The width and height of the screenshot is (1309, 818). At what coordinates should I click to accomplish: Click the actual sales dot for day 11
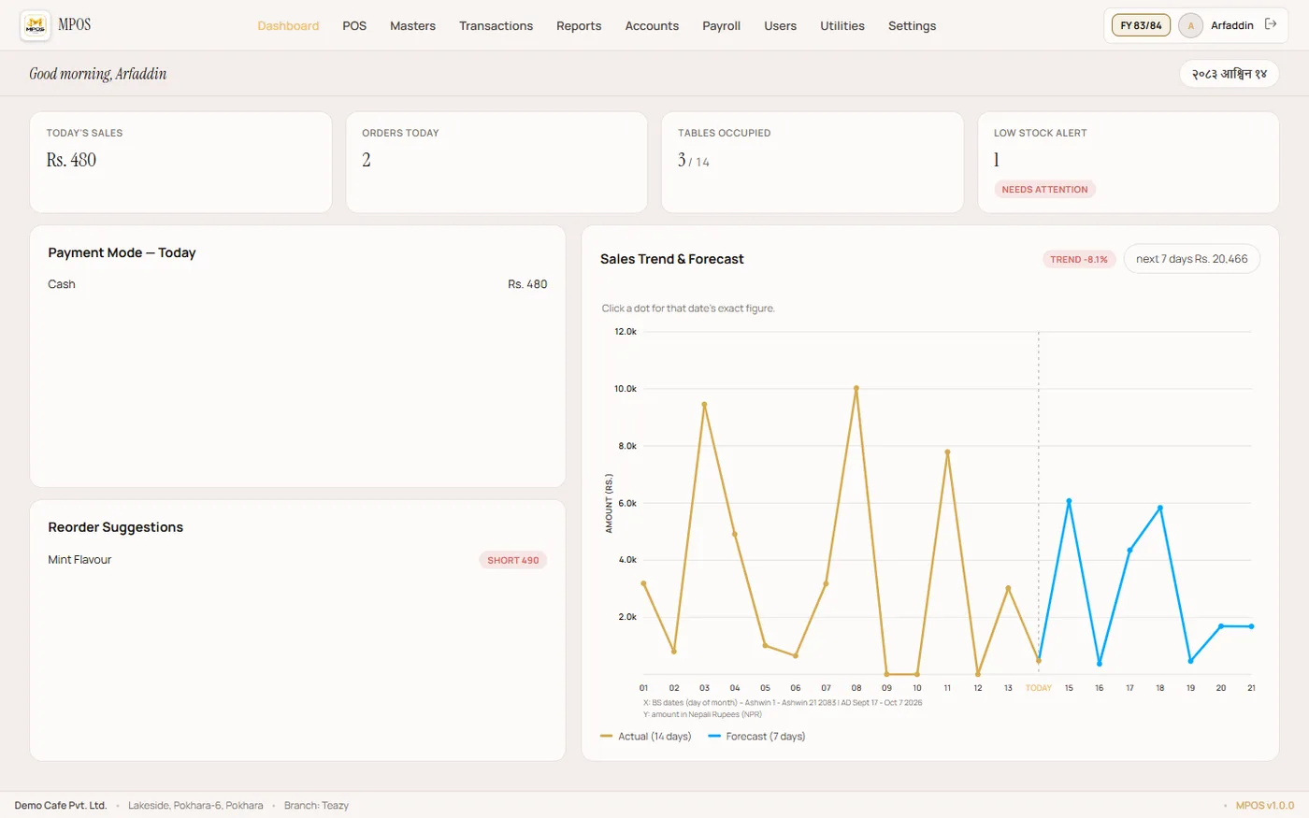point(947,452)
